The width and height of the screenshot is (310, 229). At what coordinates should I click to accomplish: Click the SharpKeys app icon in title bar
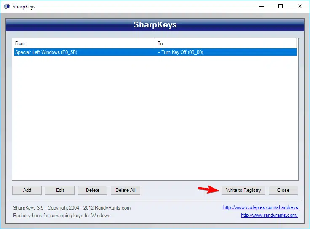pyautogui.click(x=7, y=6)
